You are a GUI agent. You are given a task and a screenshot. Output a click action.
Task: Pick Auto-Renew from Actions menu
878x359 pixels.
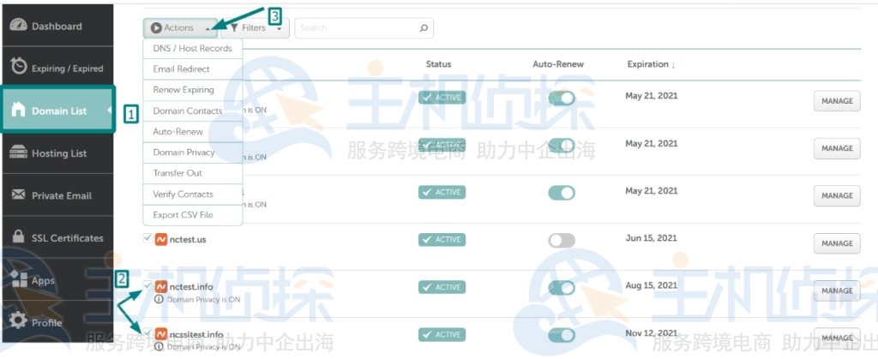click(x=193, y=132)
